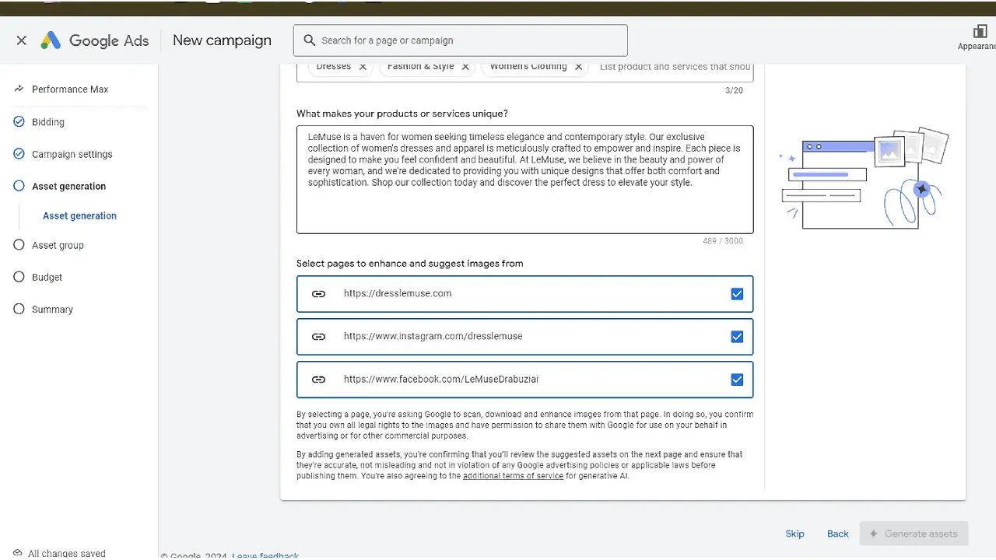The image size is (996, 560).
Task: Open the Appearance panel icon
Action: pos(980,32)
